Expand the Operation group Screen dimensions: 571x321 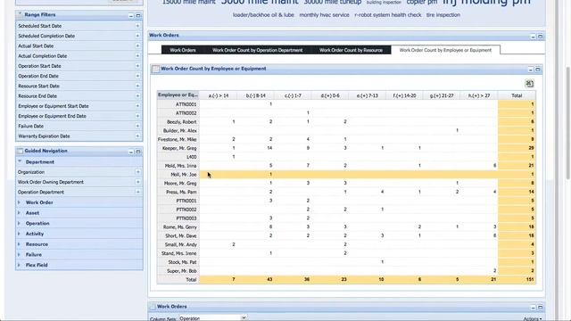coord(20,224)
